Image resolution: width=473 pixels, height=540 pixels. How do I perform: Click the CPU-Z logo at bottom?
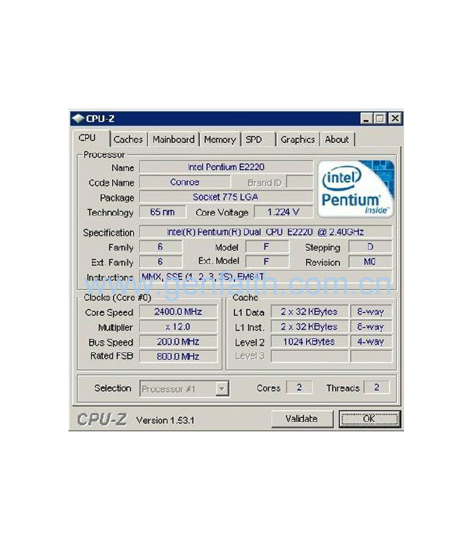point(101,419)
